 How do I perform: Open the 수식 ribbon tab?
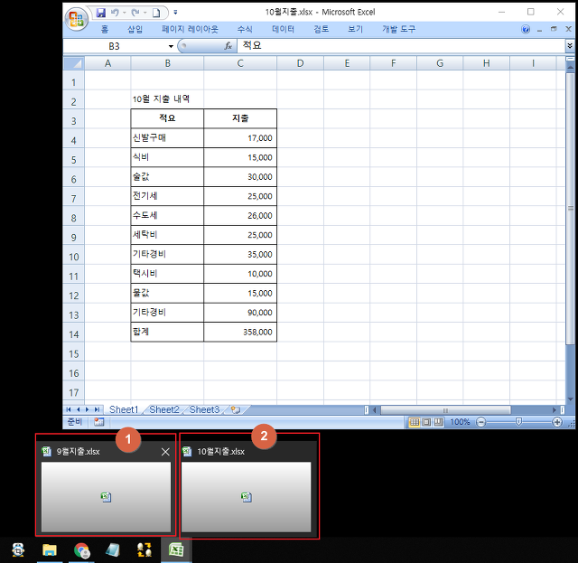[x=245, y=29]
